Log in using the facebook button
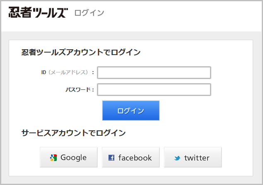 coord(131,157)
